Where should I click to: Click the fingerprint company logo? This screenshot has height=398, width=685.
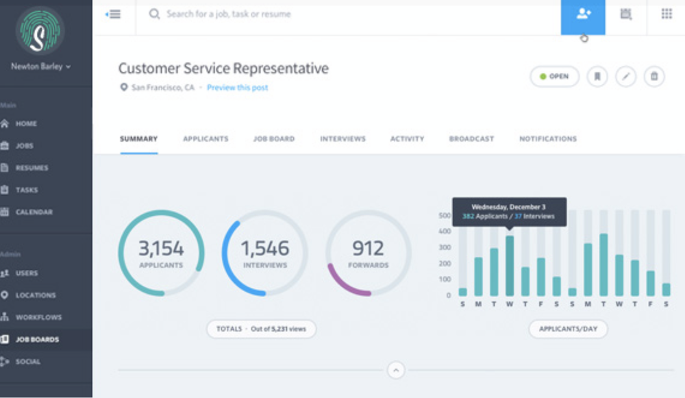point(40,31)
